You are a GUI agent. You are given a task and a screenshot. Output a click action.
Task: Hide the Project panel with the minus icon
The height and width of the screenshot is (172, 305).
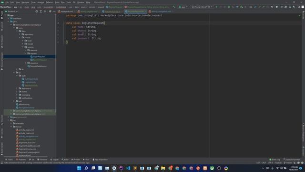(x=54, y=11)
